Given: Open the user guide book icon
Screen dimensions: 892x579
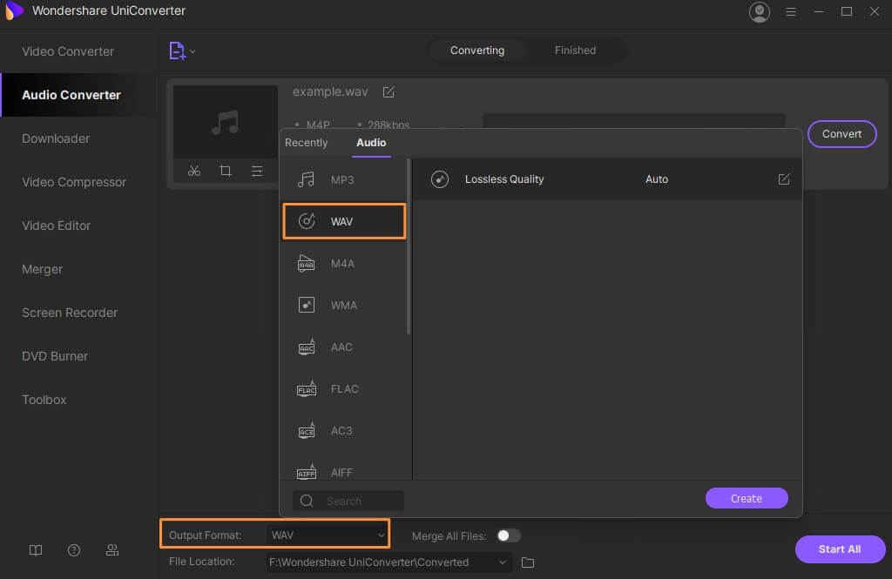Looking at the screenshot, I should (x=36, y=550).
